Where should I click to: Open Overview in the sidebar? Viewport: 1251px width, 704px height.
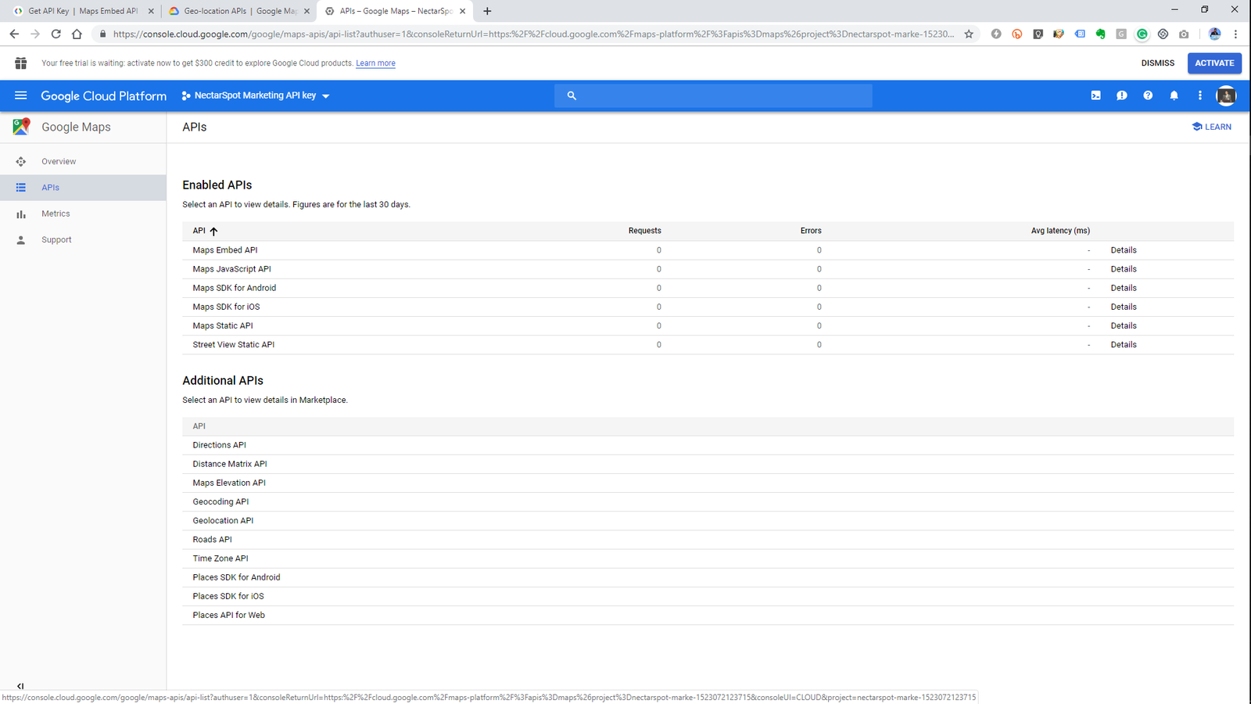pos(59,161)
